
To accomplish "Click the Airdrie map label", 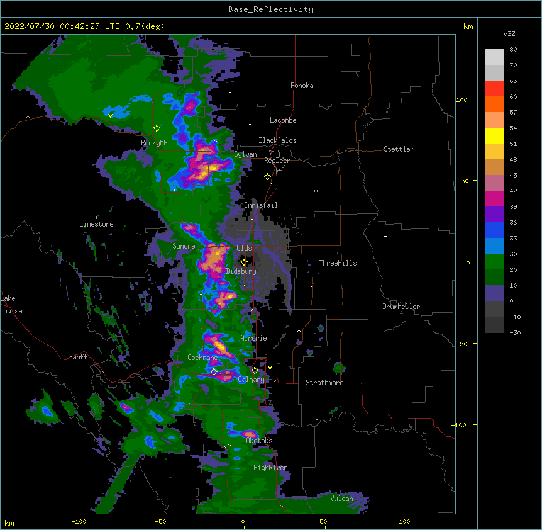I will (x=254, y=338).
